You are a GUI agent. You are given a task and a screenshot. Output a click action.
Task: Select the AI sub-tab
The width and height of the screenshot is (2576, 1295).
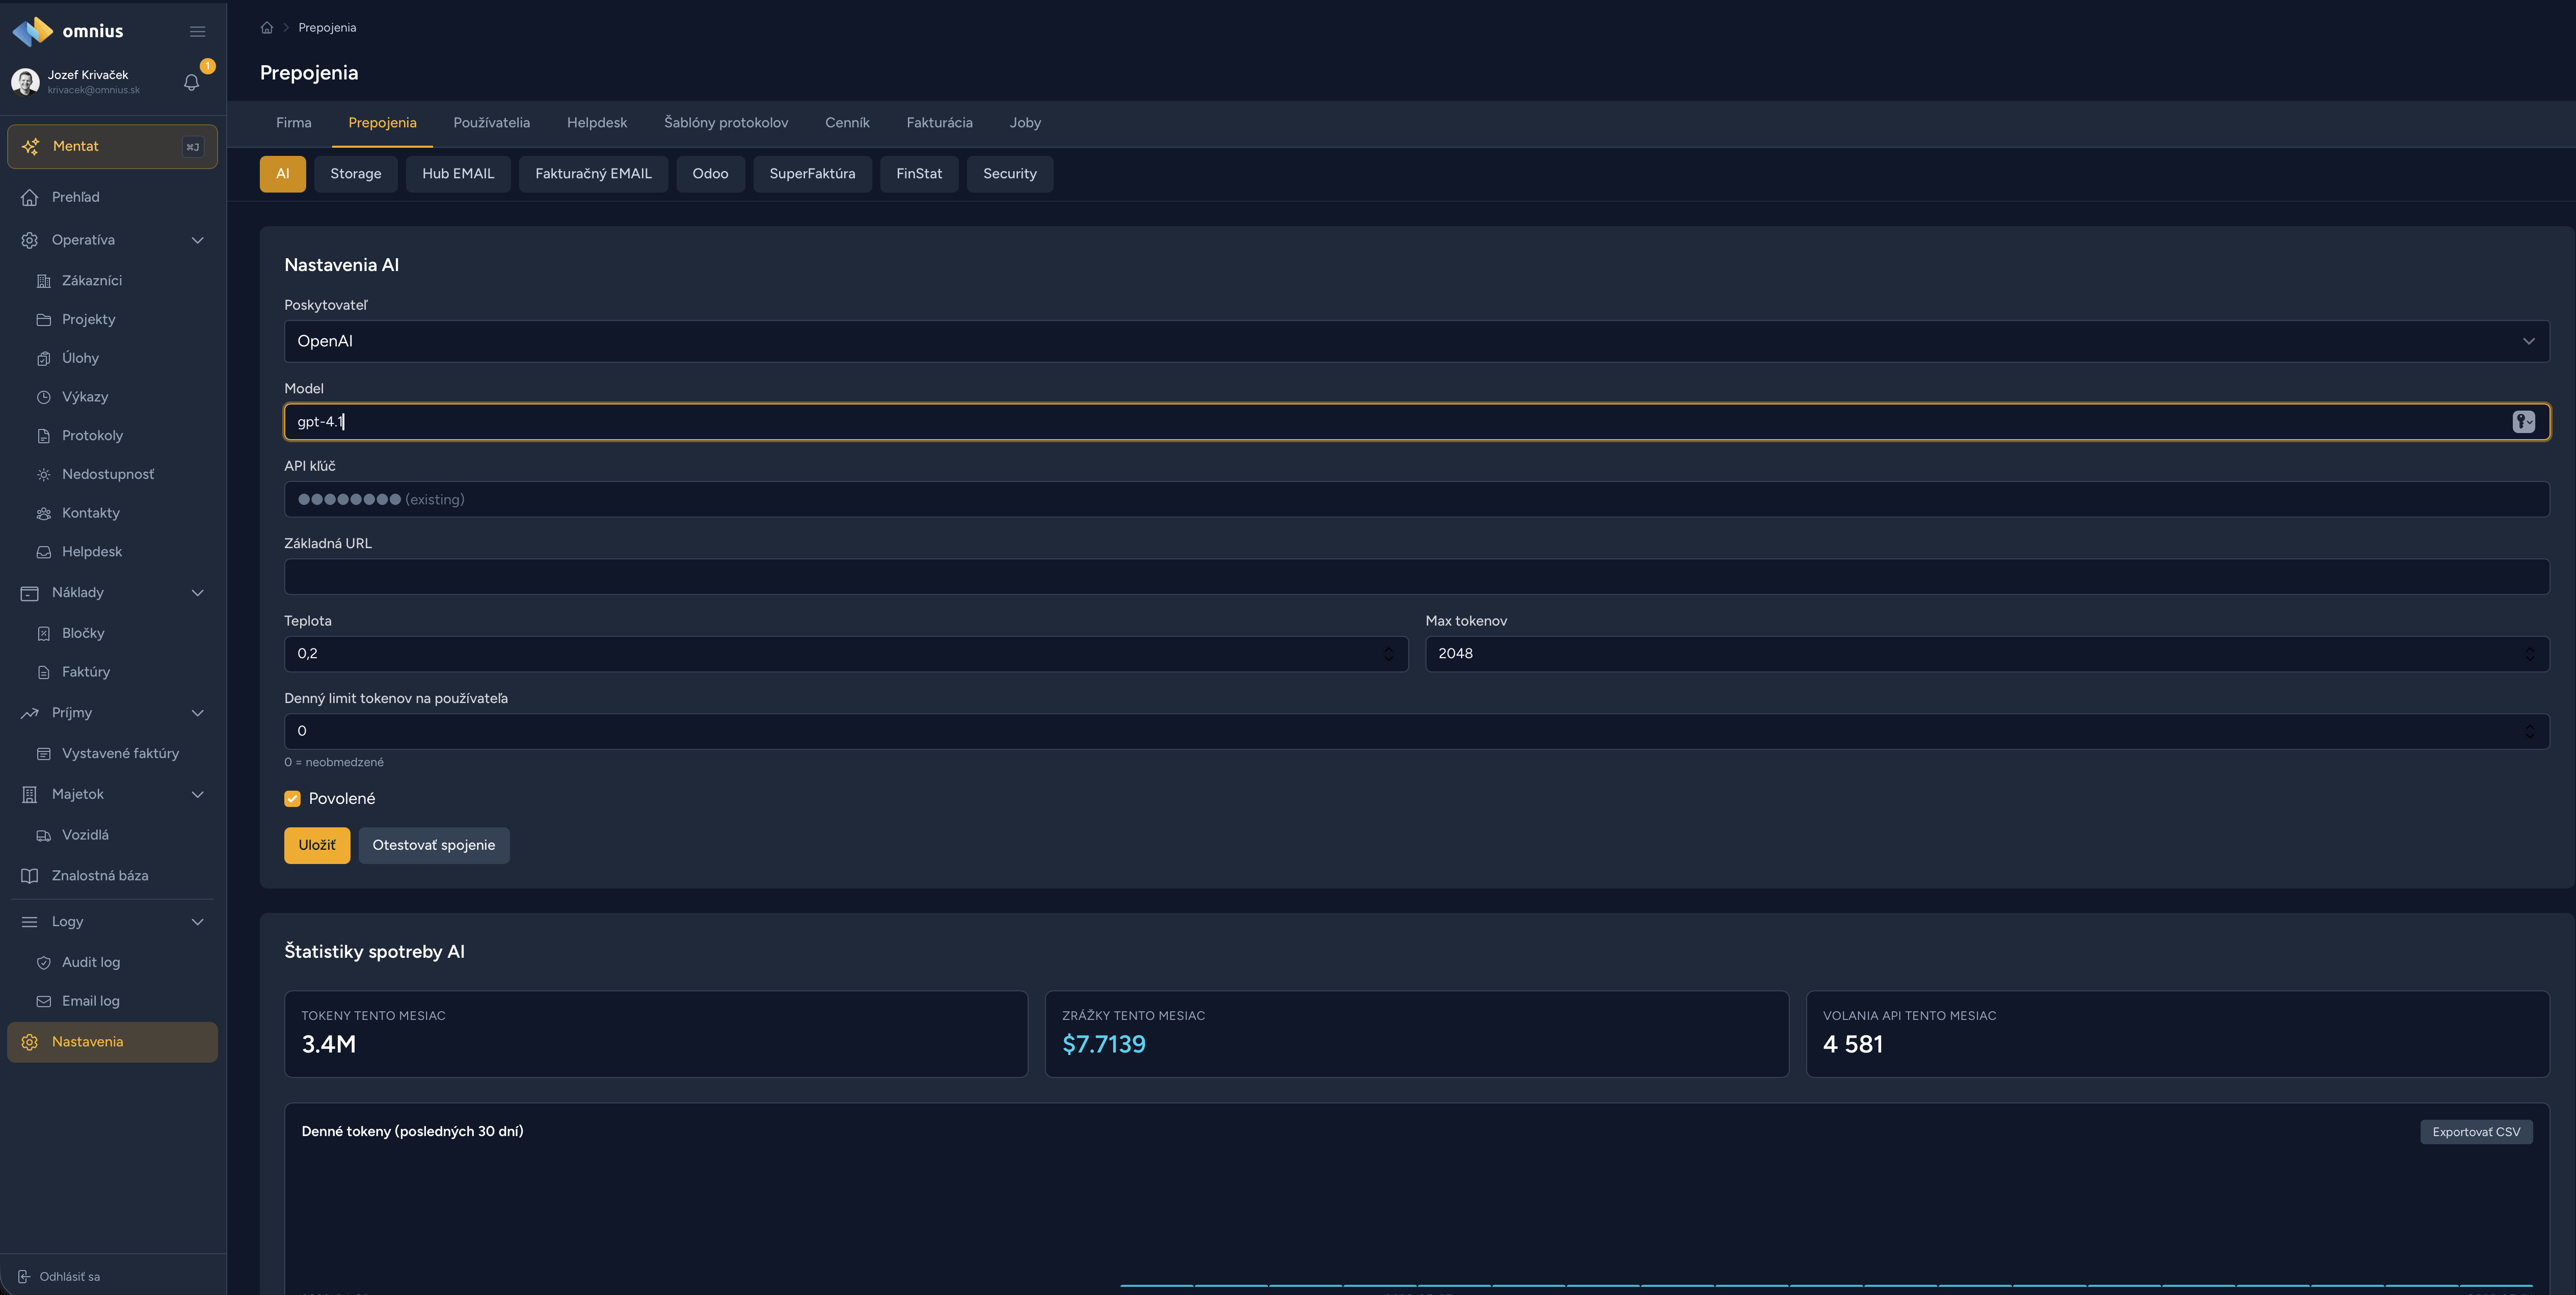click(283, 174)
